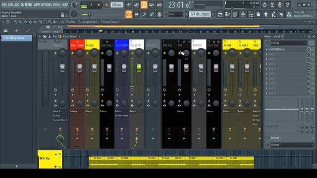
Task: Toggle mute light on Instr - metal track
Action: [x=73, y=53]
